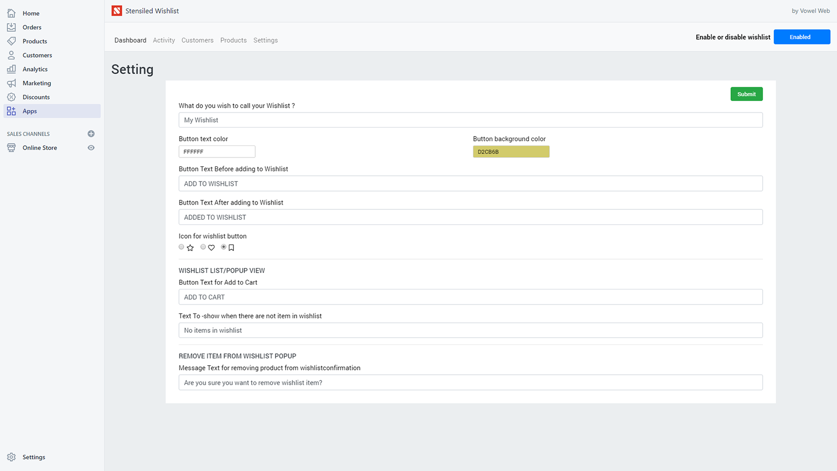Click the Home icon in sidebar

[11, 13]
